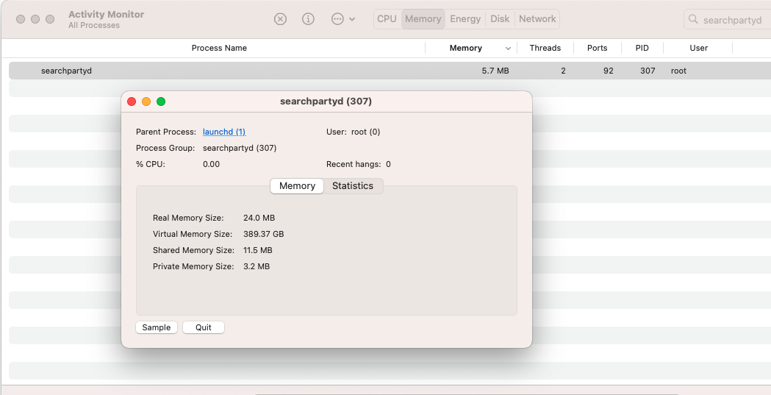This screenshot has width=771, height=395.
Task: Open process info with the inspect icon
Action: 308,19
